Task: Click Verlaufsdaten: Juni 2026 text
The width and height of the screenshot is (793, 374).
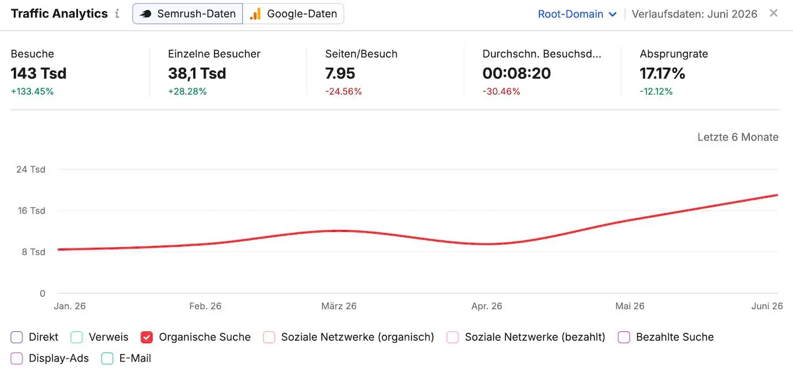Action: [x=694, y=14]
